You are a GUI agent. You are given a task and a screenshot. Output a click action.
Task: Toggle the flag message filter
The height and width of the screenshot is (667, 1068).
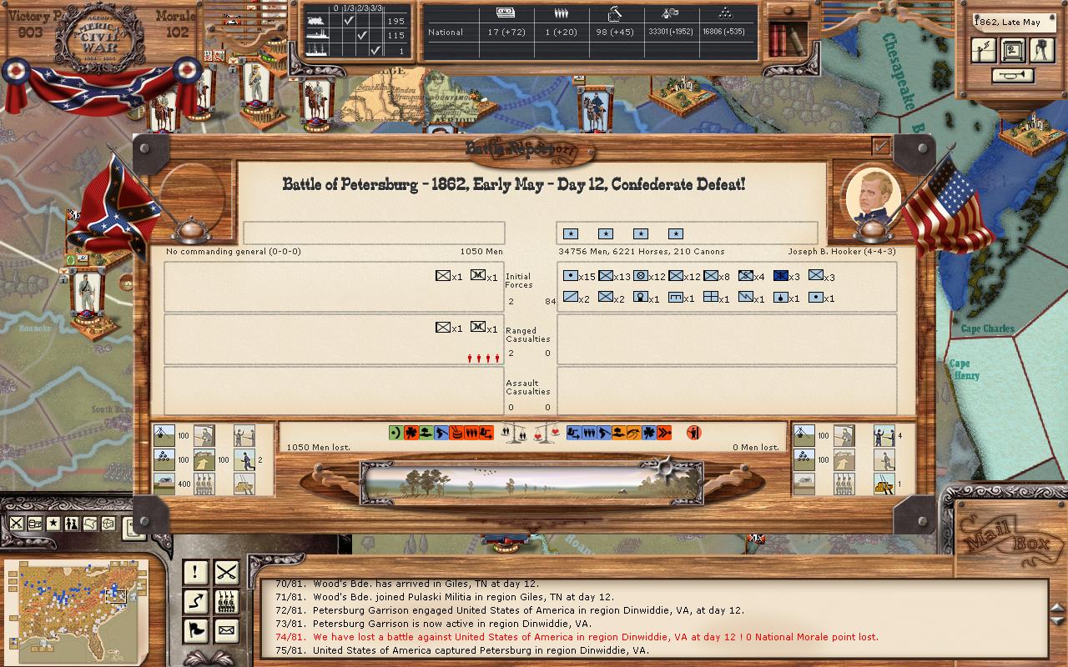tap(195, 629)
